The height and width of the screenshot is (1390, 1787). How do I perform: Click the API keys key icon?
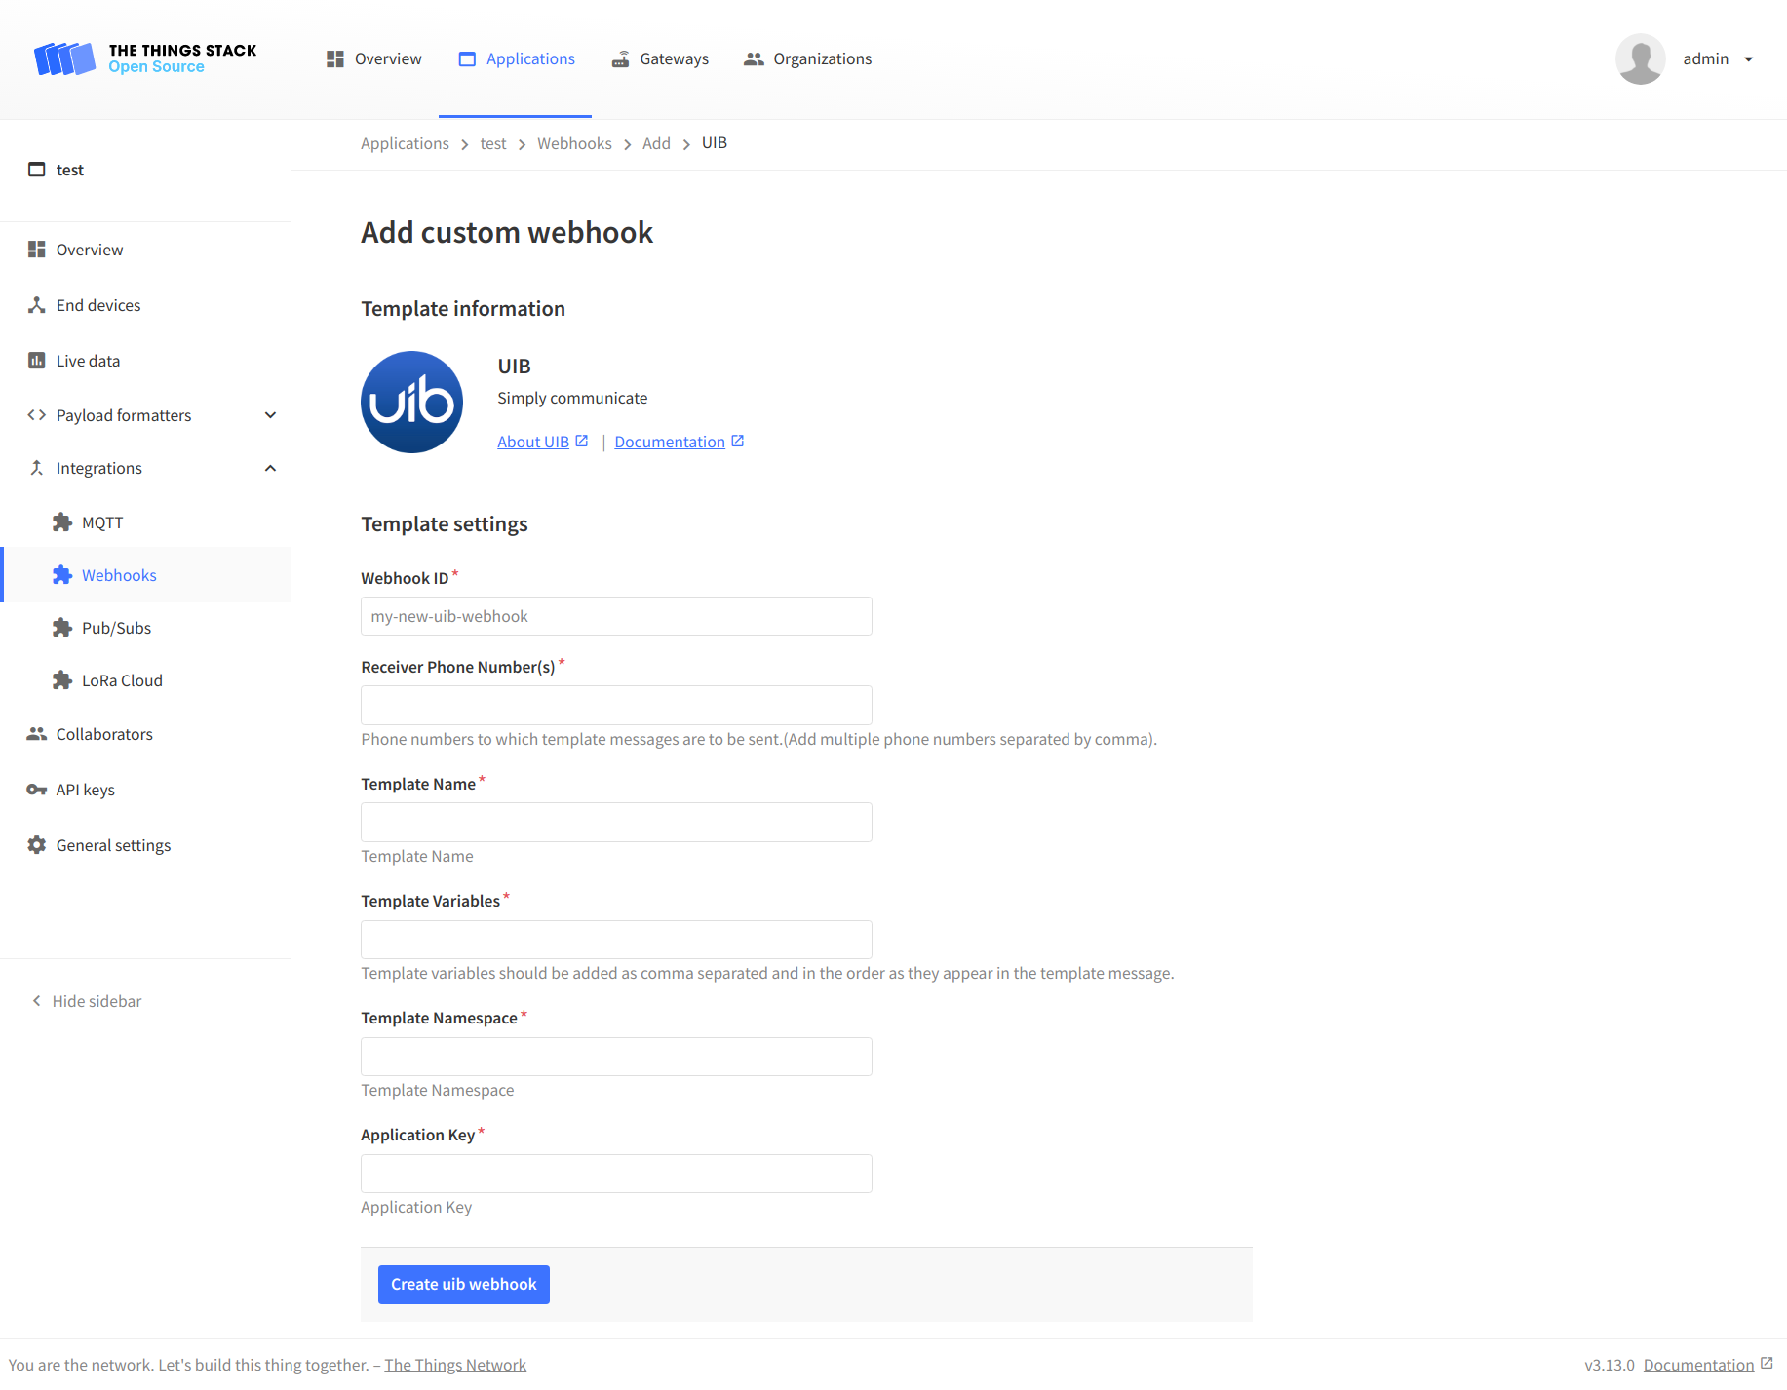[36, 790]
